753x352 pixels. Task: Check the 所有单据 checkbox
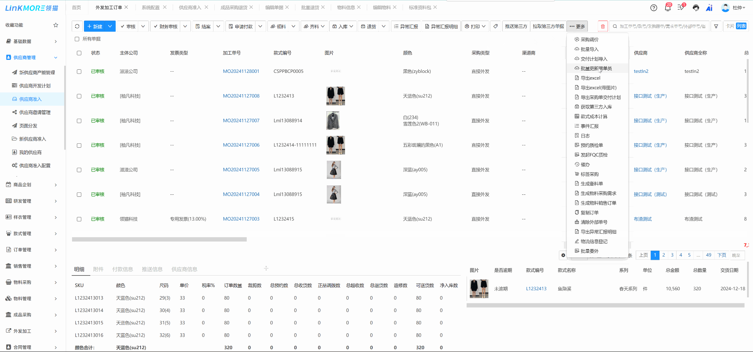pyautogui.click(x=77, y=39)
